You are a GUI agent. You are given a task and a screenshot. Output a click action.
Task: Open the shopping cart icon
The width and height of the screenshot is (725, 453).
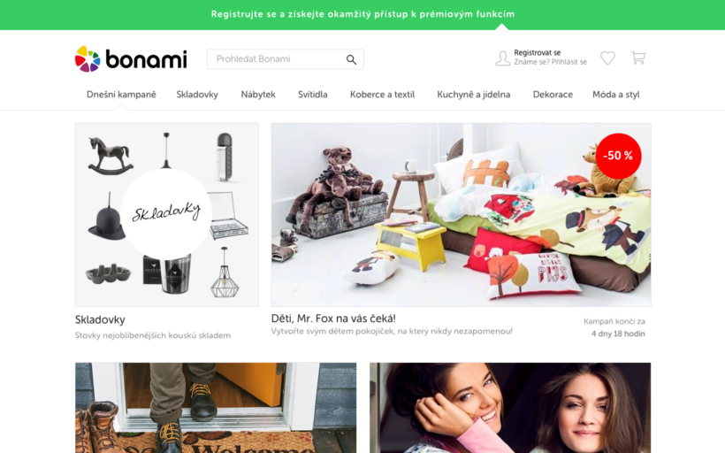tap(638, 58)
